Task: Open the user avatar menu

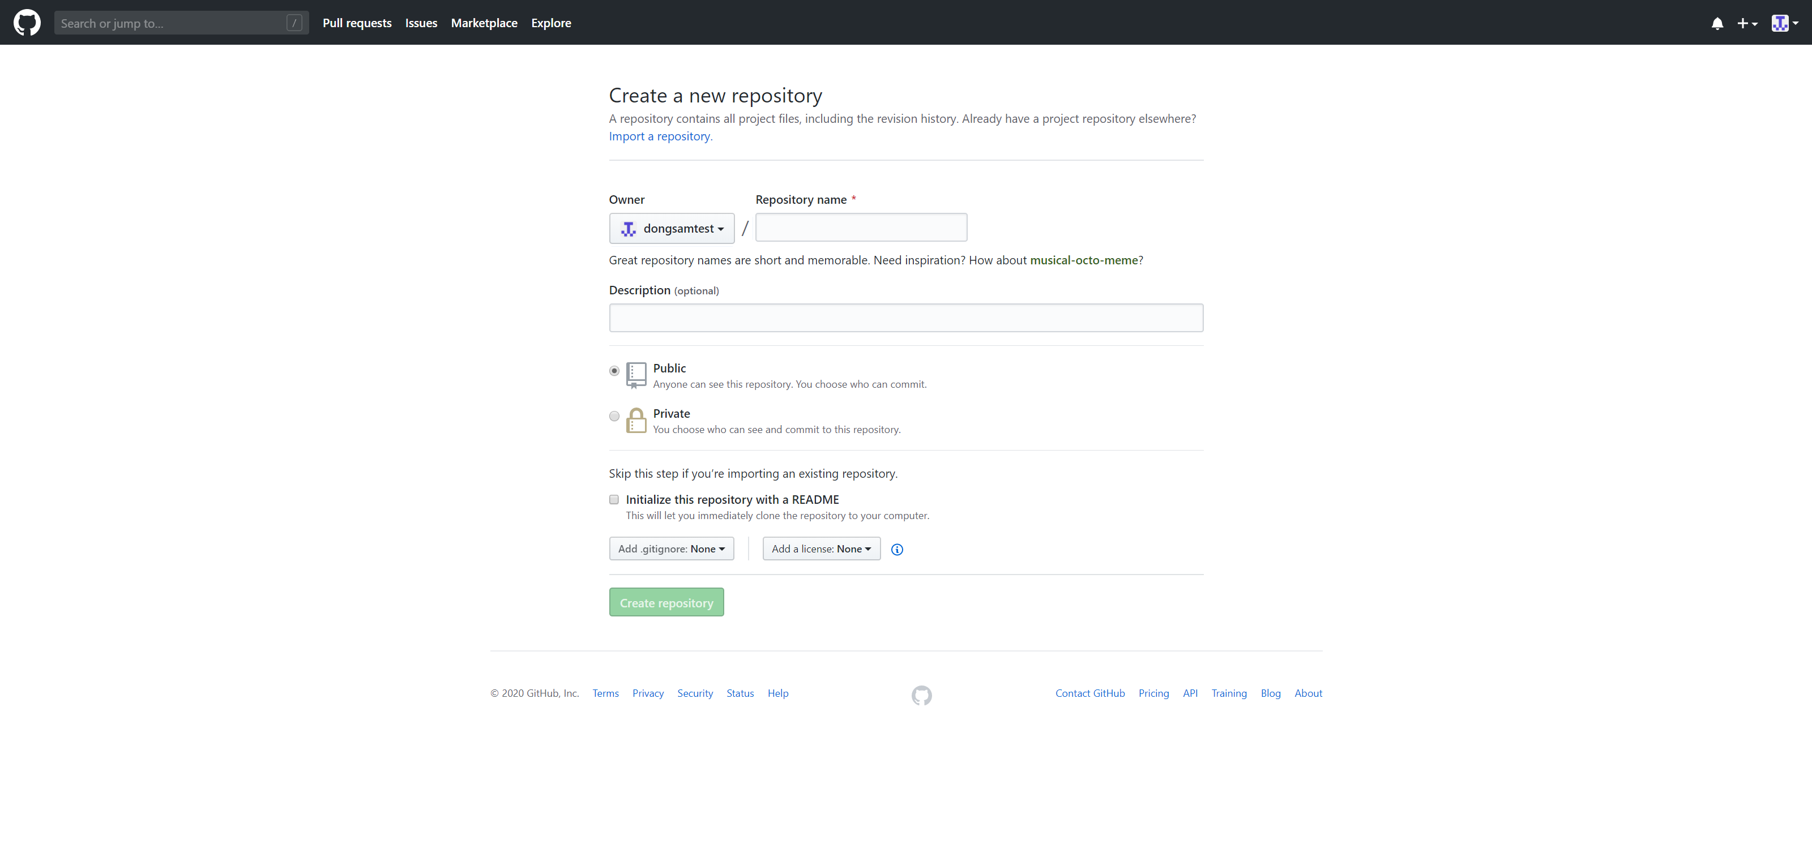Action: coord(1785,23)
